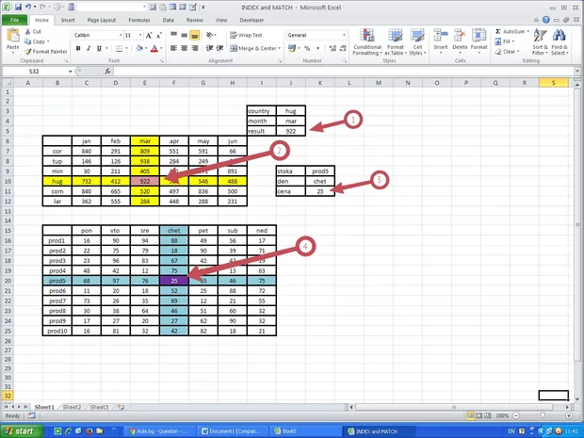Toggle Bottom Align highlighted button
Image resolution: width=584 pixels, height=438 pixels.
[x=194, y=35]
